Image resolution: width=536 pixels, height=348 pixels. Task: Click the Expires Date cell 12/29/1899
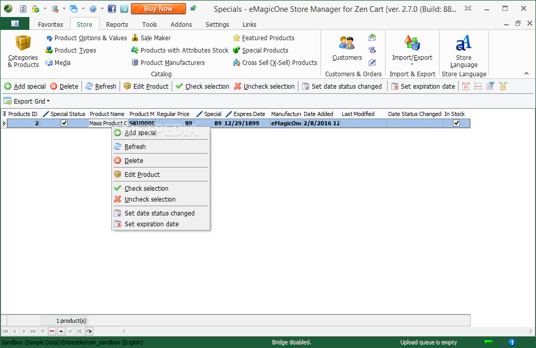(x=246, y=123)
